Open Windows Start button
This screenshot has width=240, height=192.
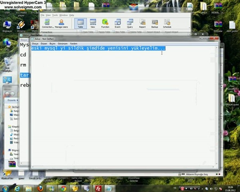click(5, 189)
